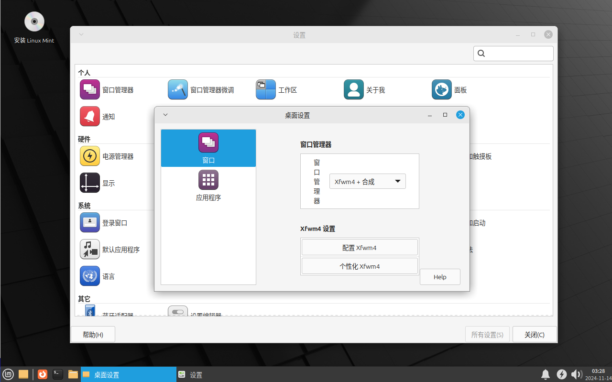Image resolution: width=612 pixels, height=382 pixels.
Task: Open the 通知 bell icon in Settings
Action: [x=90, y=116]
